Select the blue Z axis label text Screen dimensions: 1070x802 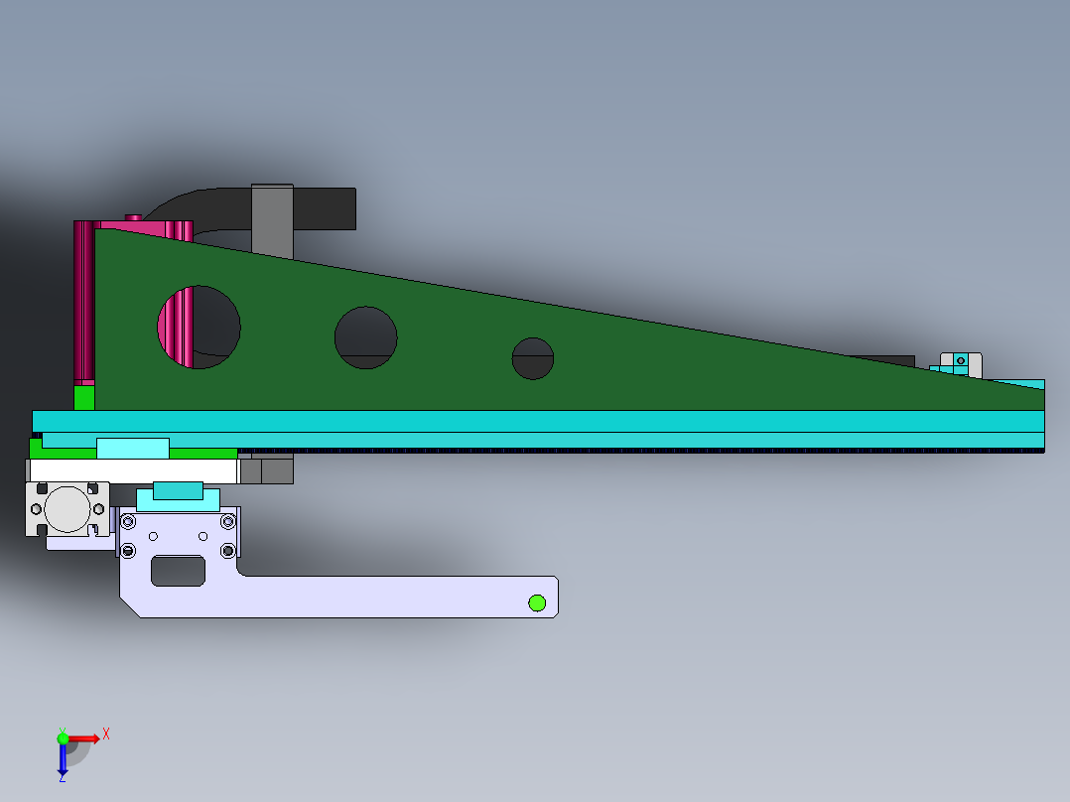(63, 780)
